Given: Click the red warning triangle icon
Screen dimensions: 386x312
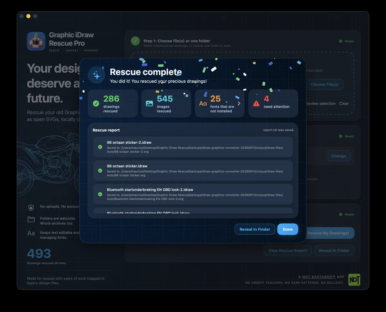Looking at the screenshot, I should [256, 104].
